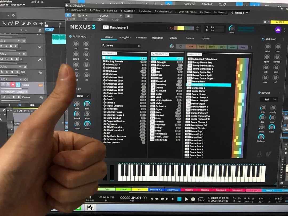Filter presets by active tag
Viewport: 288px width, 216px height.
pos(212,47)
